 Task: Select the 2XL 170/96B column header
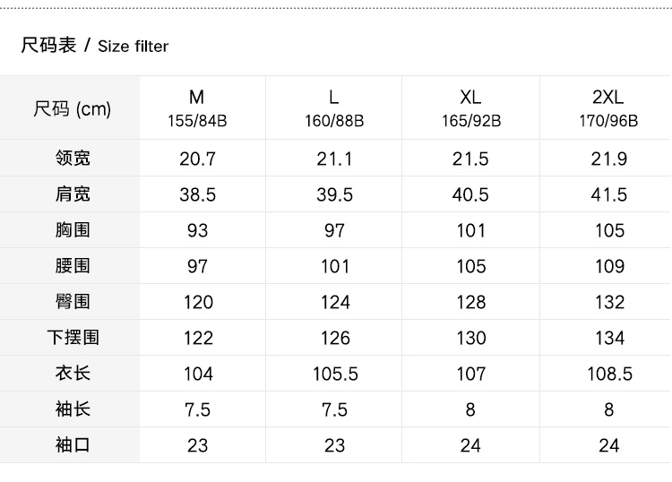tap(608, 108)
